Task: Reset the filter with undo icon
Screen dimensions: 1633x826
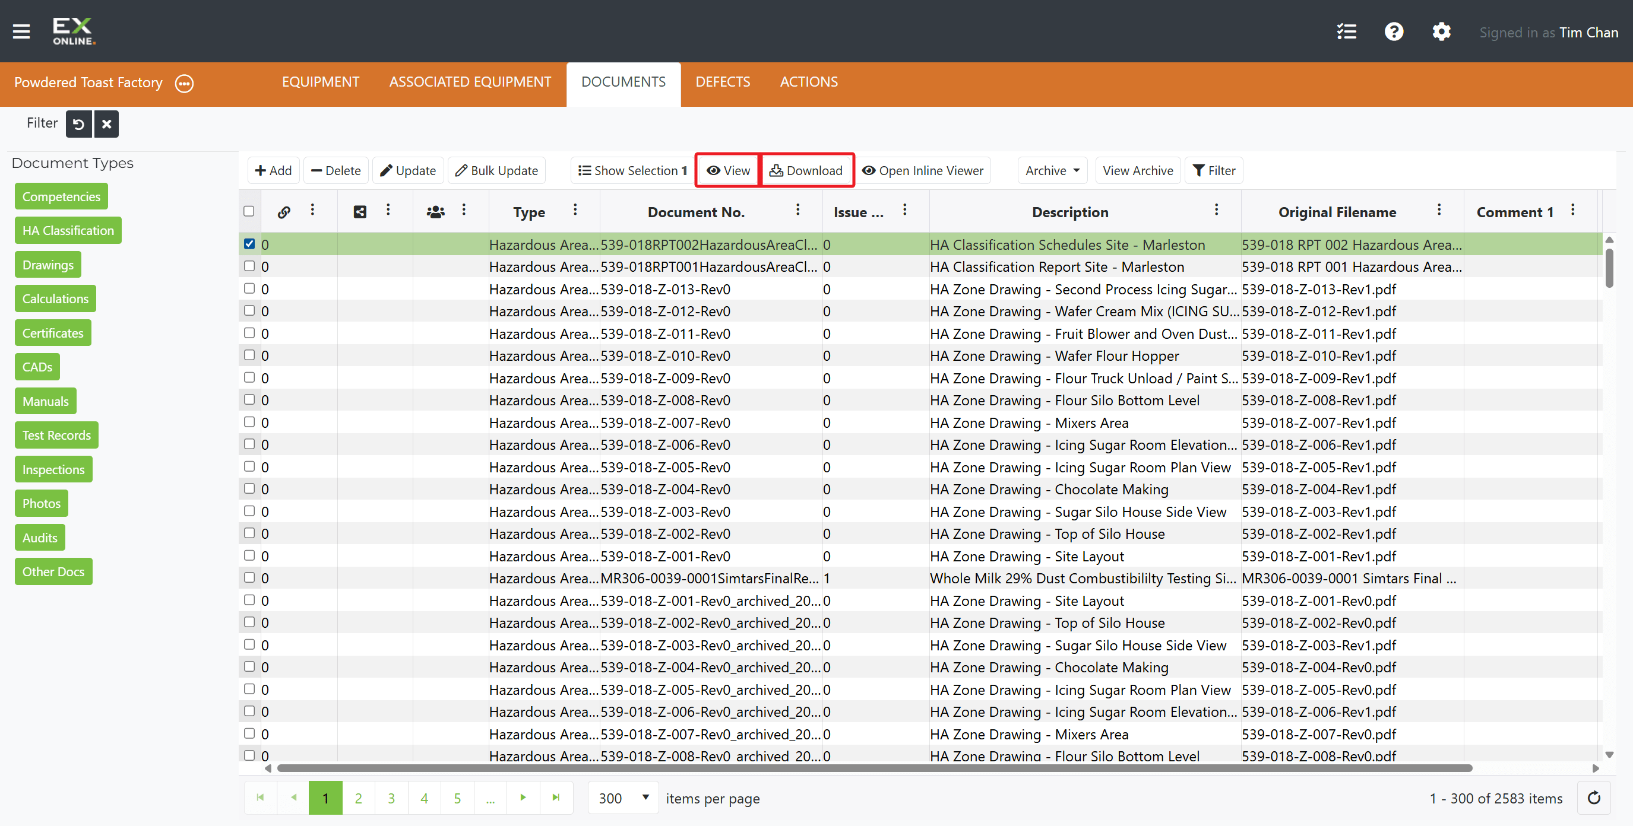Action: click(78, 124)
